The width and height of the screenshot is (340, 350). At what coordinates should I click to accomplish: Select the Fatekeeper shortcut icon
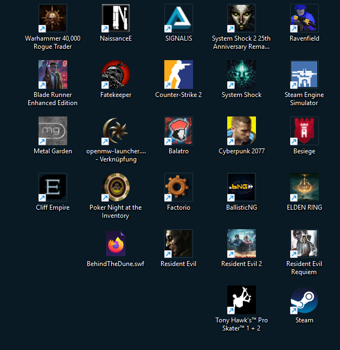(x=116, y=75)
